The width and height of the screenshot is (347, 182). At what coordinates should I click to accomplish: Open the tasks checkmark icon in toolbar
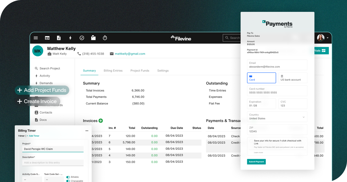82,38
